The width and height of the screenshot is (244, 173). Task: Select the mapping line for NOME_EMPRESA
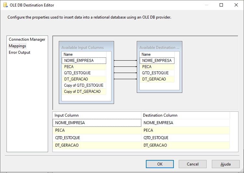[x=125, y=60]
